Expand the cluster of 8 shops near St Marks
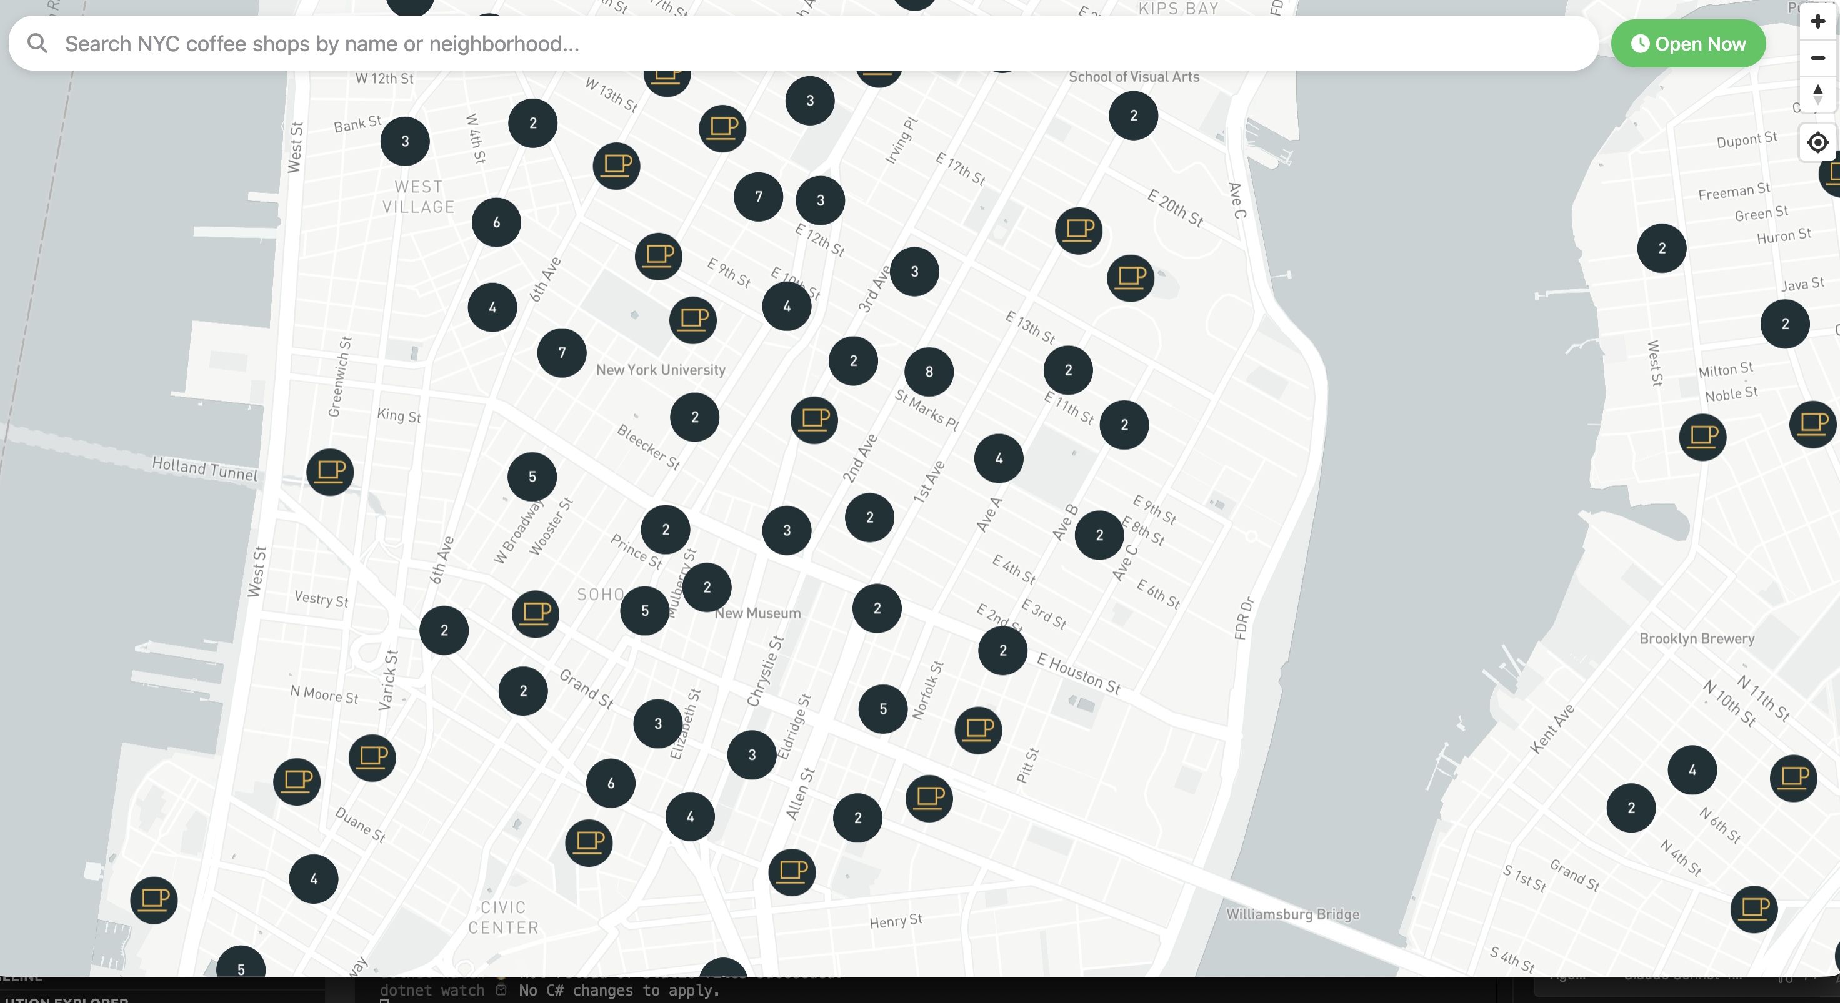Viewport: 1840px width, 1003px height. 929,371
